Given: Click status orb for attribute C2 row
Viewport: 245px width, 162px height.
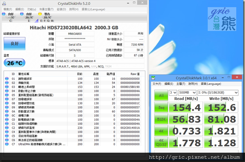Looking at the screenshot, I should tap(7, 128).
